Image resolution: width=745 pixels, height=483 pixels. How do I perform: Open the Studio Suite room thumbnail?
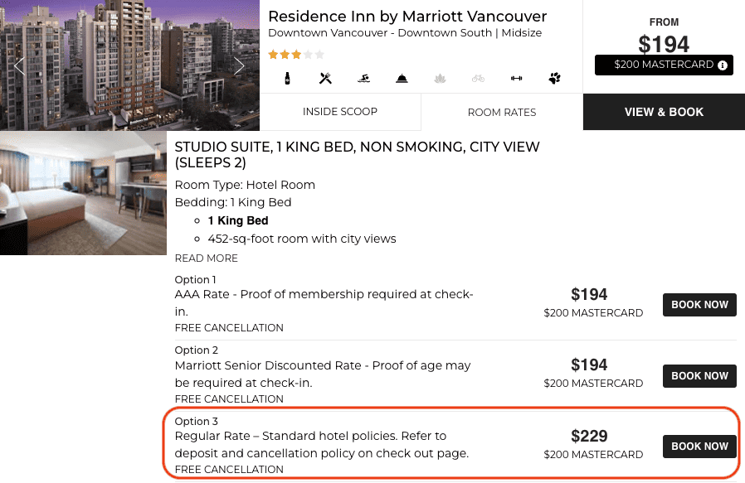83,193
